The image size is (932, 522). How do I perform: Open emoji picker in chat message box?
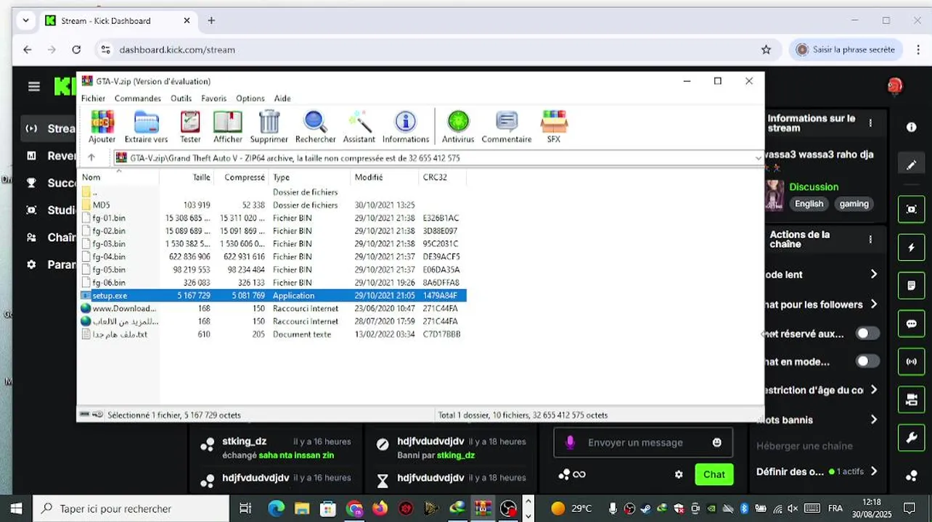click(717, 442)
